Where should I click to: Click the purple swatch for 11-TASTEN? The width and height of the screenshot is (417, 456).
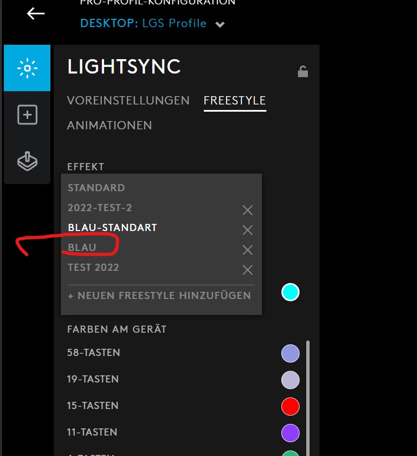290,433
